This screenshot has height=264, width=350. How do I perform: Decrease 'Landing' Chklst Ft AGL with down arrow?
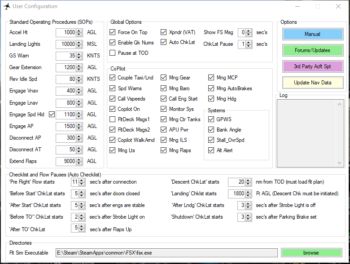(x=248, y=195)
